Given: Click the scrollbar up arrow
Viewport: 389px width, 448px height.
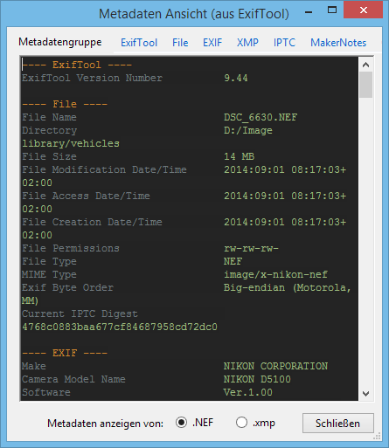Looking at the screenshot, I should click(x=366, y=65).
